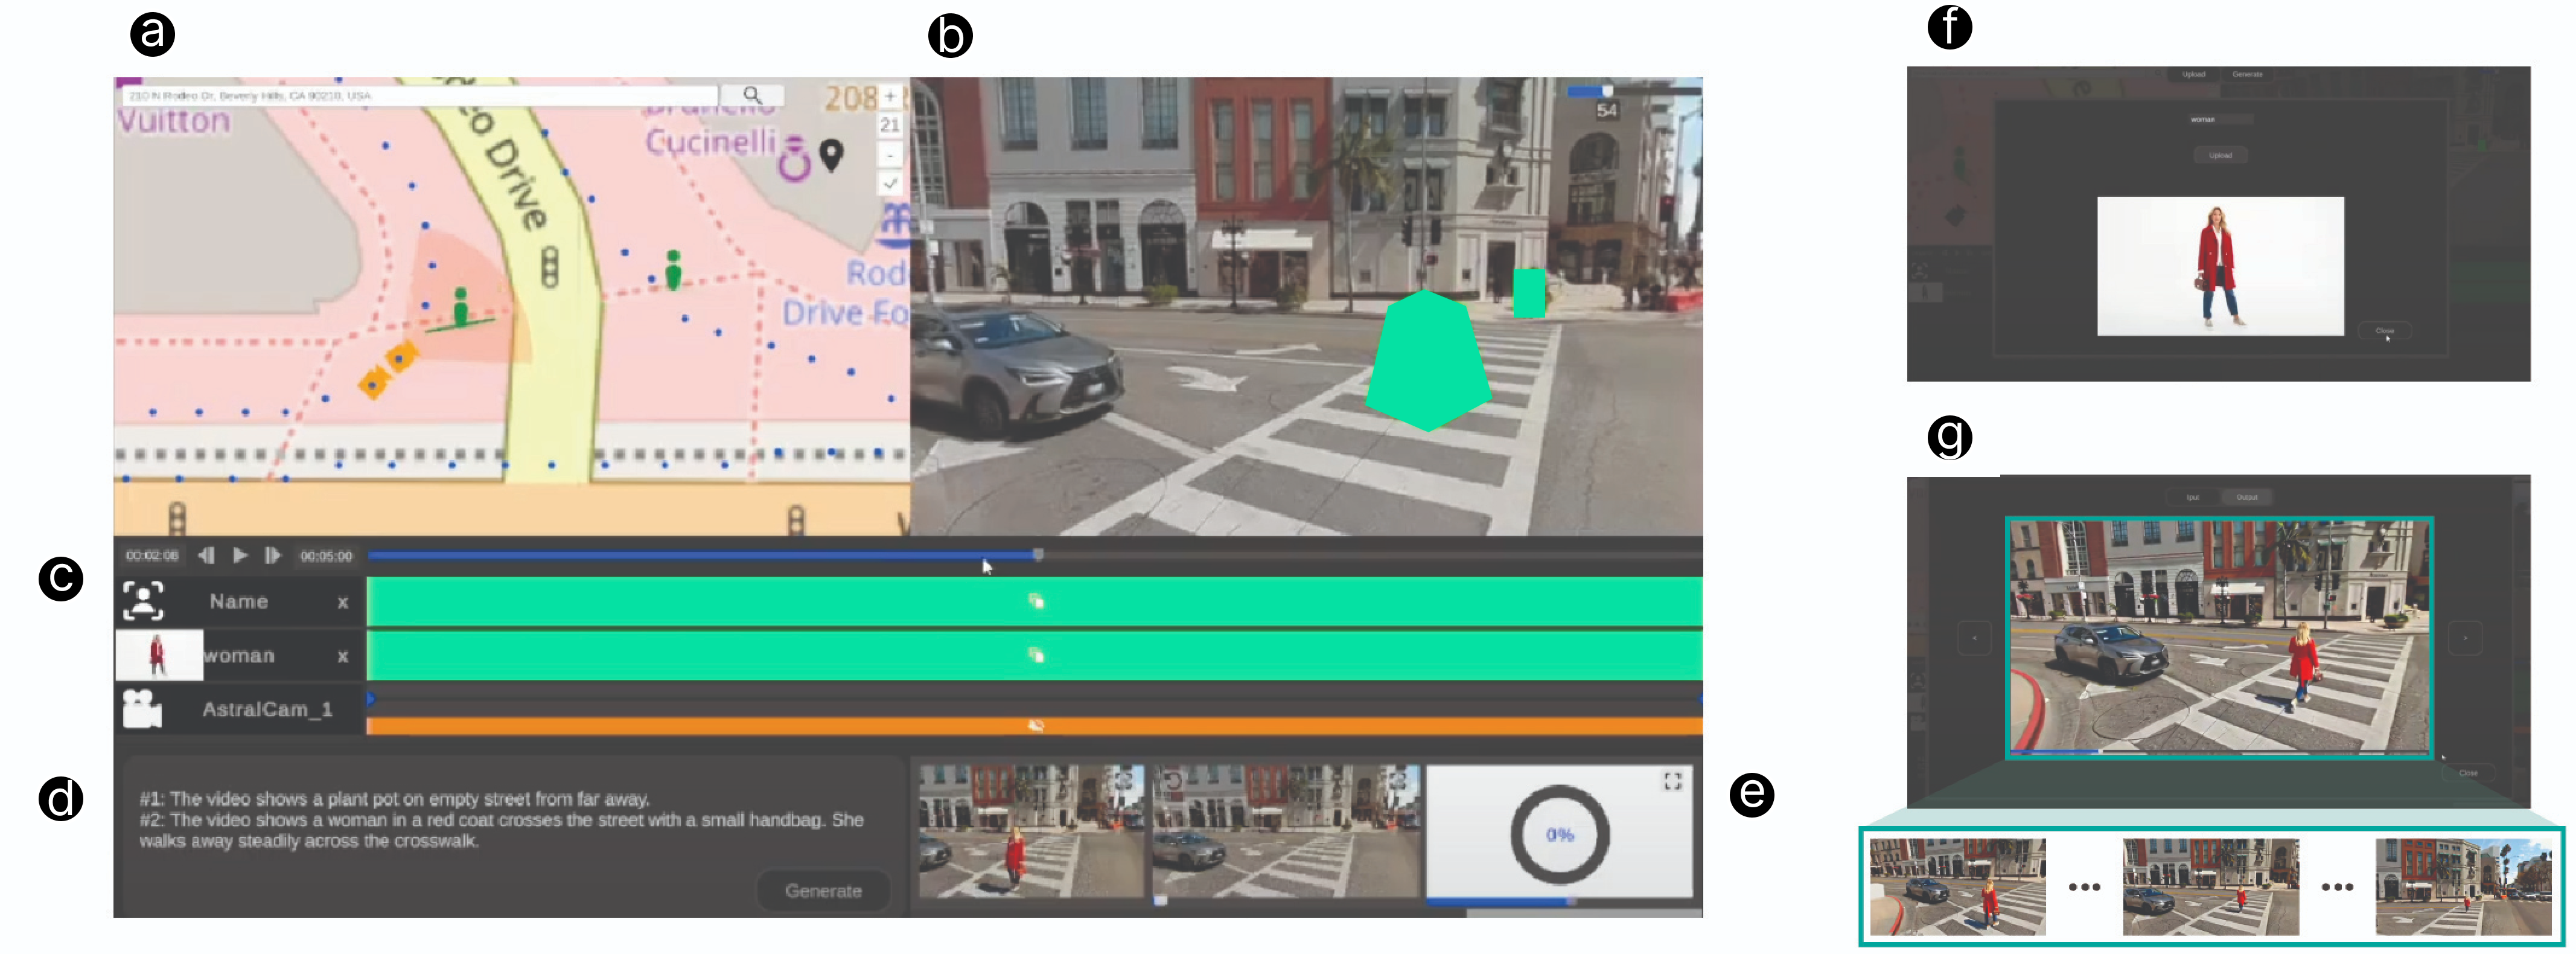This screenshot has height=954, width=2576.
Task: Switch to the Output tab in viewer
Action: [2246, 497]
